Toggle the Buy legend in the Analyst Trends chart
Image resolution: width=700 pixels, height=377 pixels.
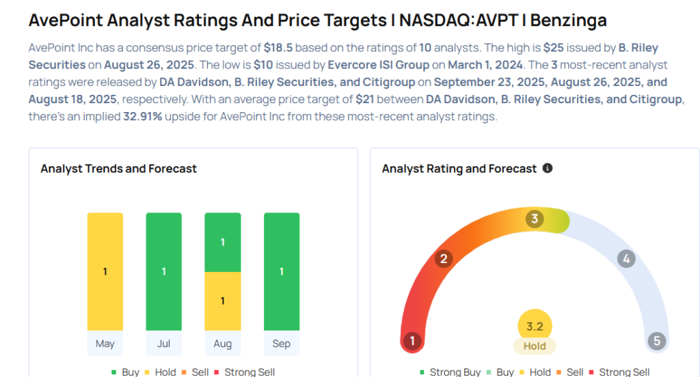click(124, 372)
